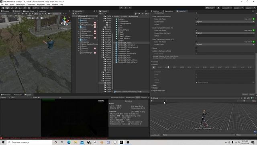The width and height of the screenshot is (257, 145).
Task: Adjust the preview playback speed slider
Action: point(244,101)
